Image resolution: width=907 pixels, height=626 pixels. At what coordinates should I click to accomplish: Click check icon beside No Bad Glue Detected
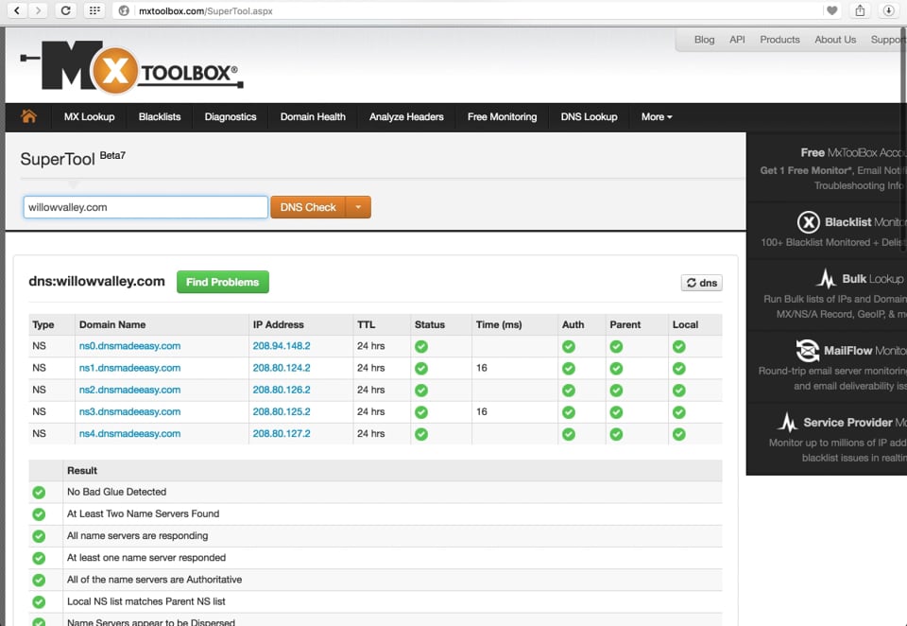tap(39, 493)
